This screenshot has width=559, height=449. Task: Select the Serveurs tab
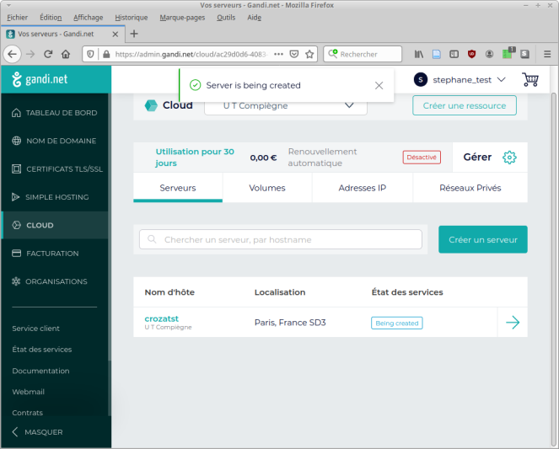[178, 188]
